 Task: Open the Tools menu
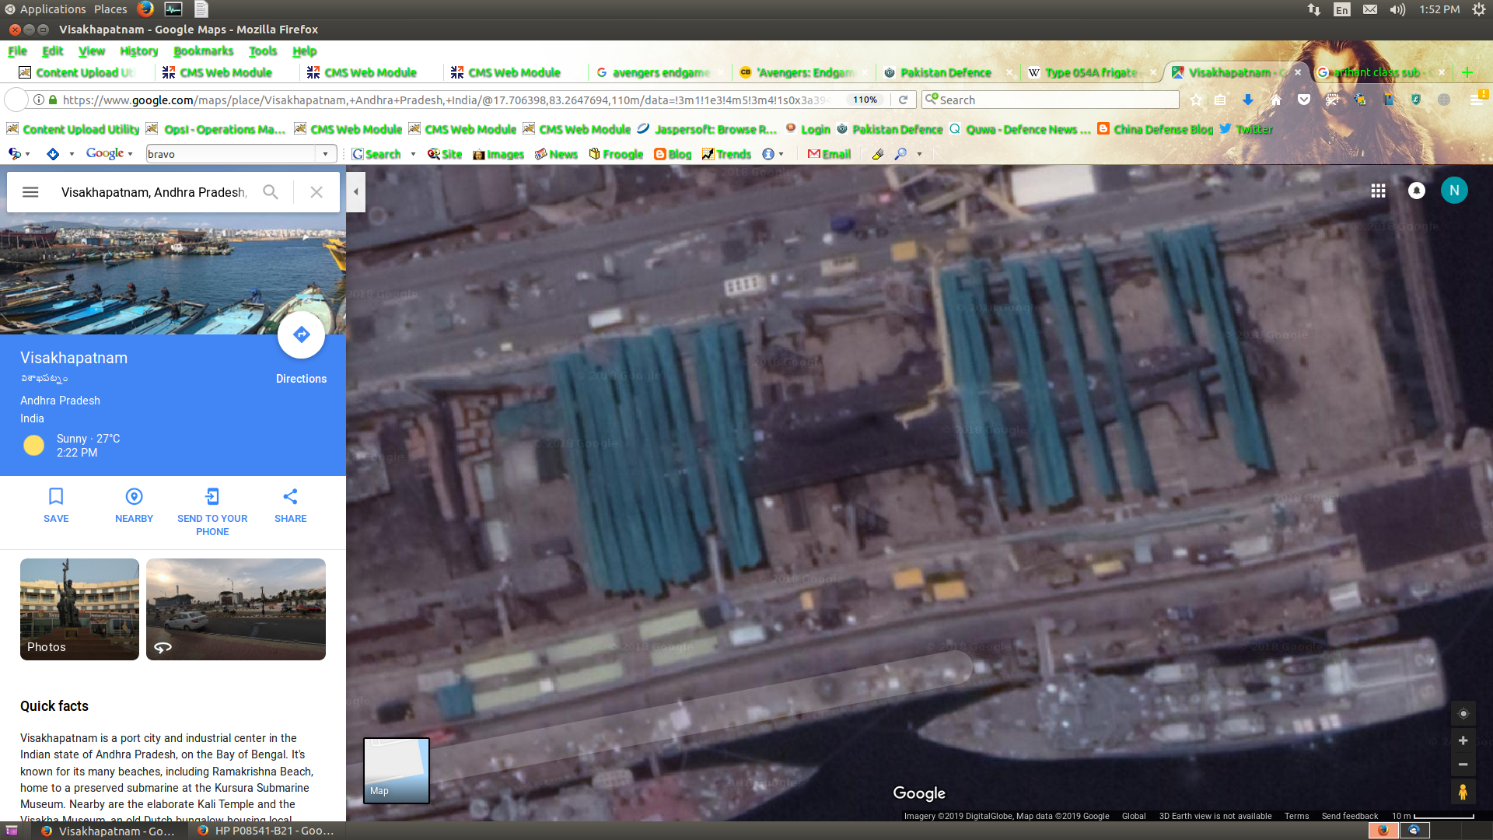(x=263, y=51)
